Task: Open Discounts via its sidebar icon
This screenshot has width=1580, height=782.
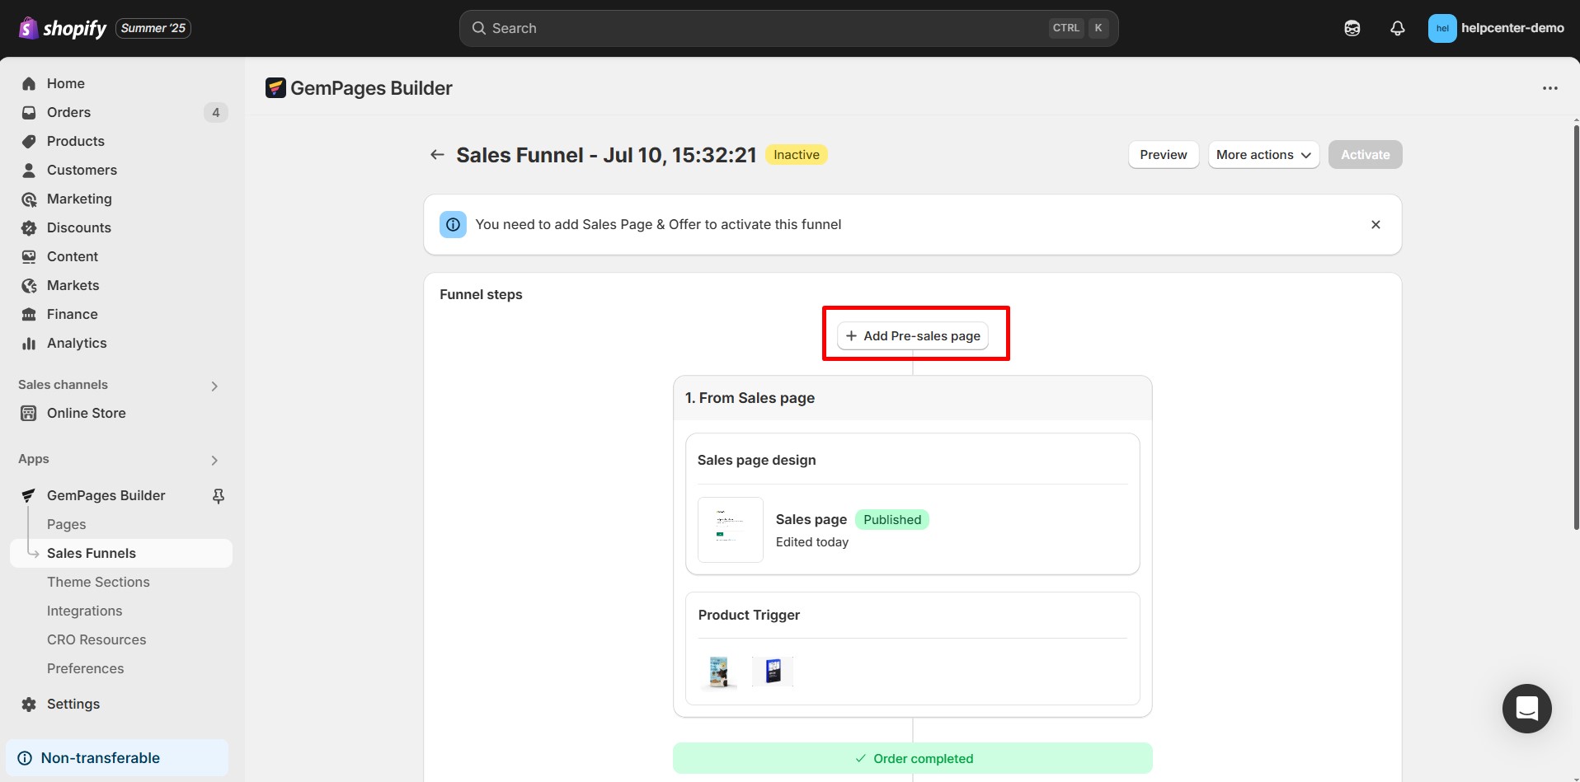Action: point(29,227)
